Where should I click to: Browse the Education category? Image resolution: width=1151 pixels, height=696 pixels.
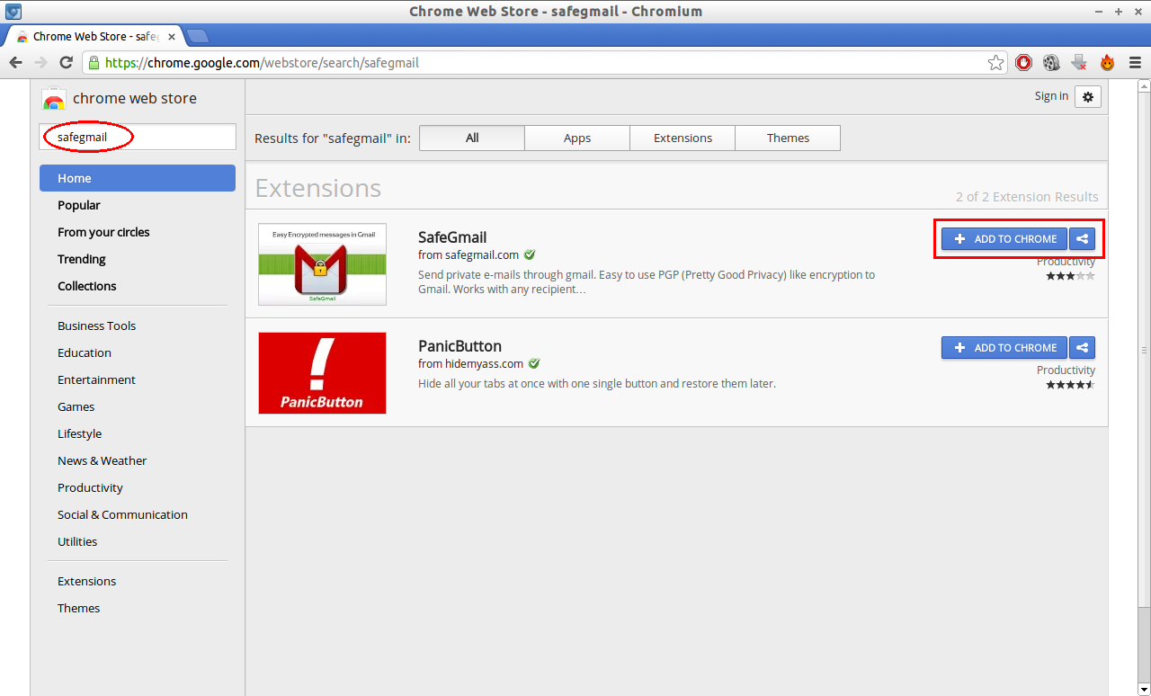pos(85,352)
